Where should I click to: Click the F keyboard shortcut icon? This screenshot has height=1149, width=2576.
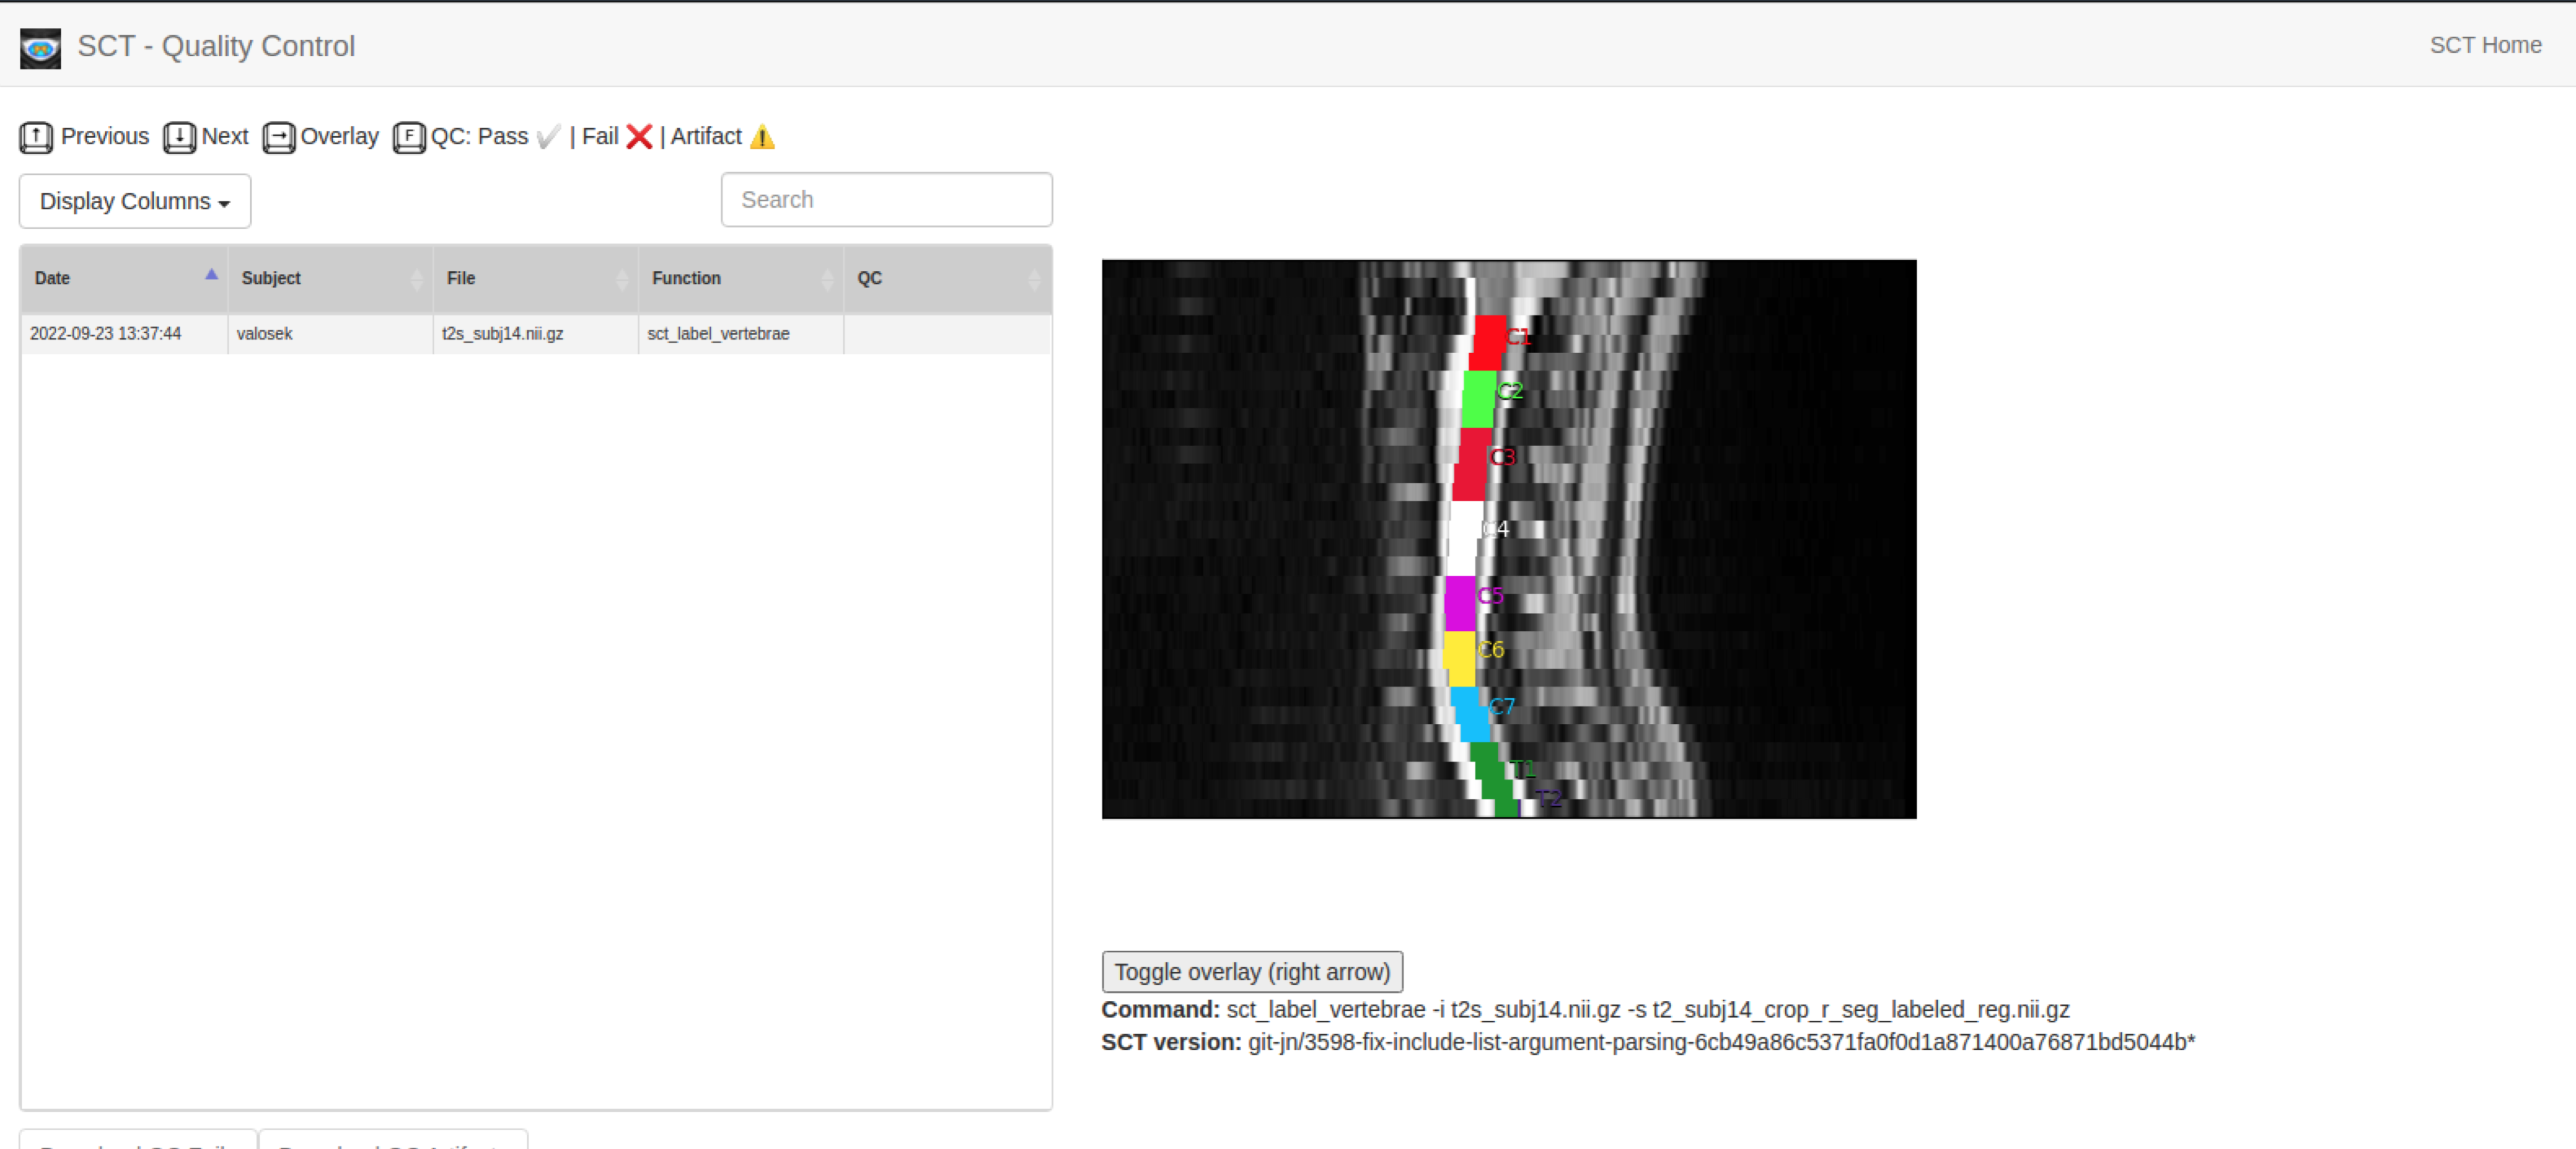[x=409, y=137]
